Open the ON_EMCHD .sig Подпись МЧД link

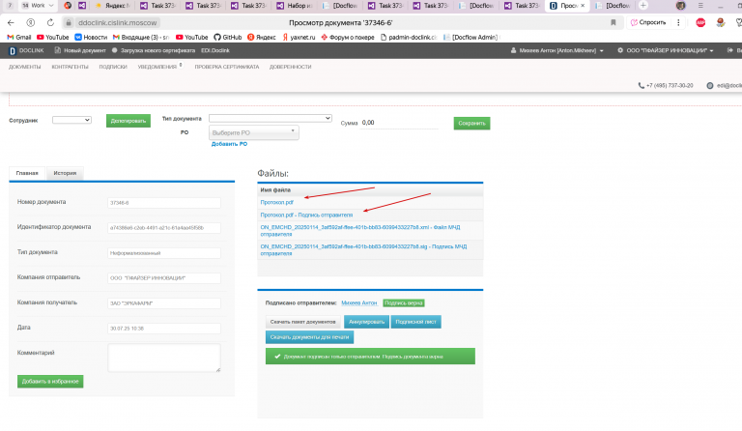pos(363,249)
